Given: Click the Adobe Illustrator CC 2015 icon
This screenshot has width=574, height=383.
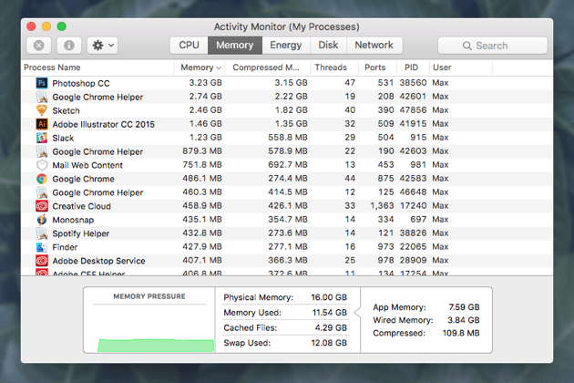Looking at the screenshot, I should [41, 124].
